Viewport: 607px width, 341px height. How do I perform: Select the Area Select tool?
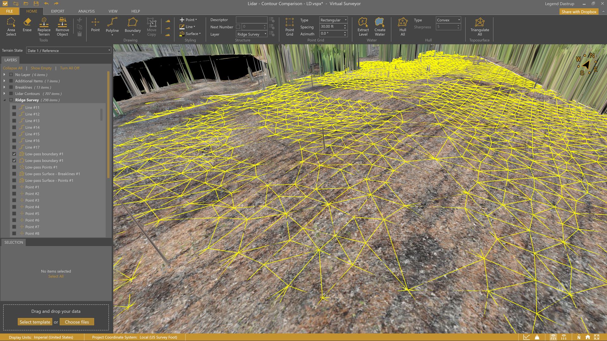11,27
